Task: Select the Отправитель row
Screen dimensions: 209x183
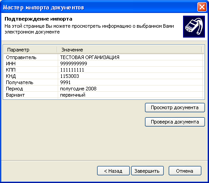Action: tap(103, 57)
